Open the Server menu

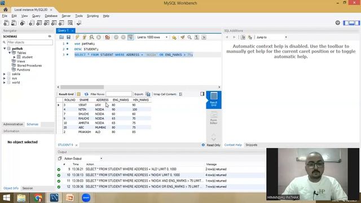click(x=66, y=16)
